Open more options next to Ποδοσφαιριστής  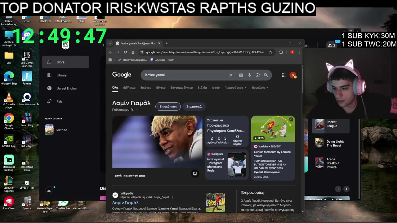(x=137, y=110)
